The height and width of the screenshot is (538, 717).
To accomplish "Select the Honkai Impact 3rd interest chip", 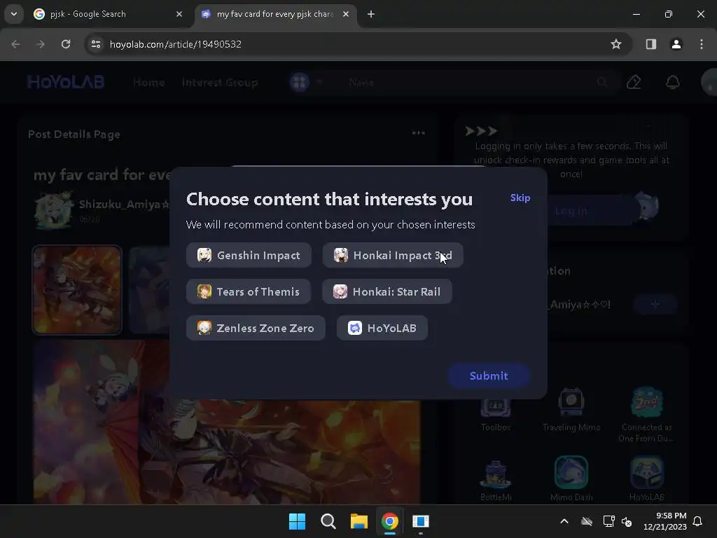I will click(393, 255).
